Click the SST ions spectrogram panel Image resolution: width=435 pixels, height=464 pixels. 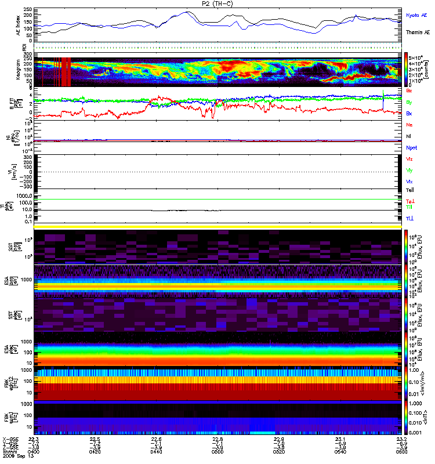tap(217, 247)
